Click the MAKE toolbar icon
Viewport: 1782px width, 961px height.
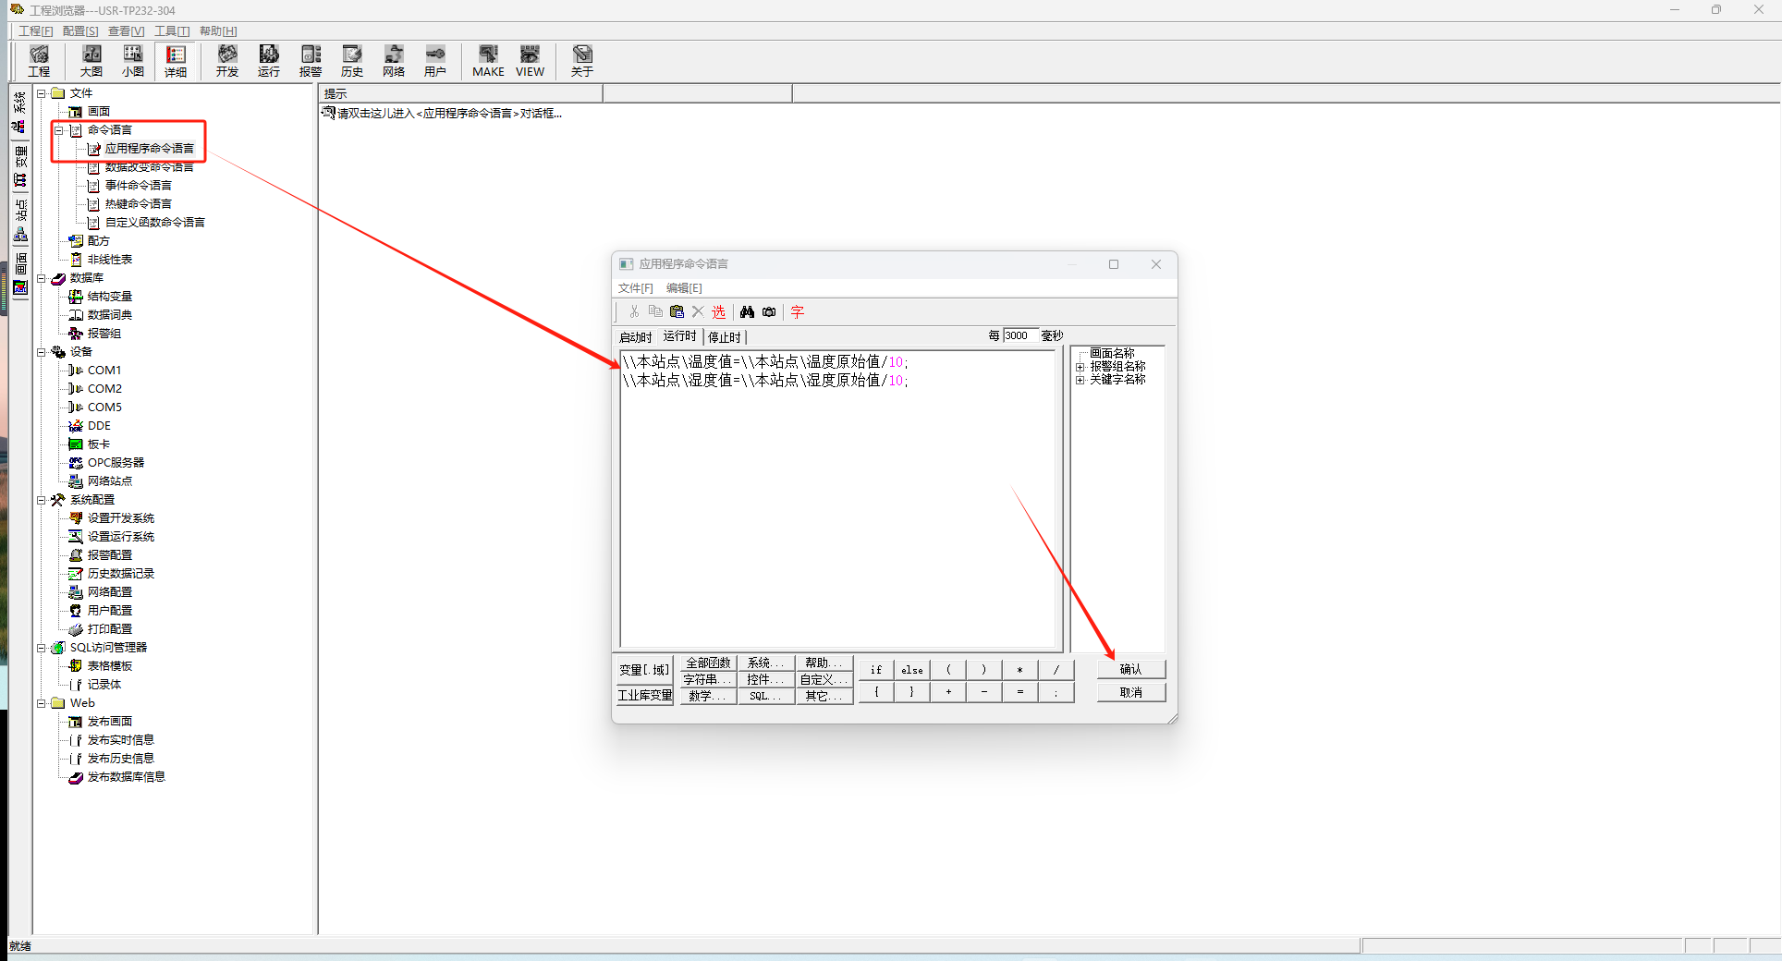[x=488, y=61]
